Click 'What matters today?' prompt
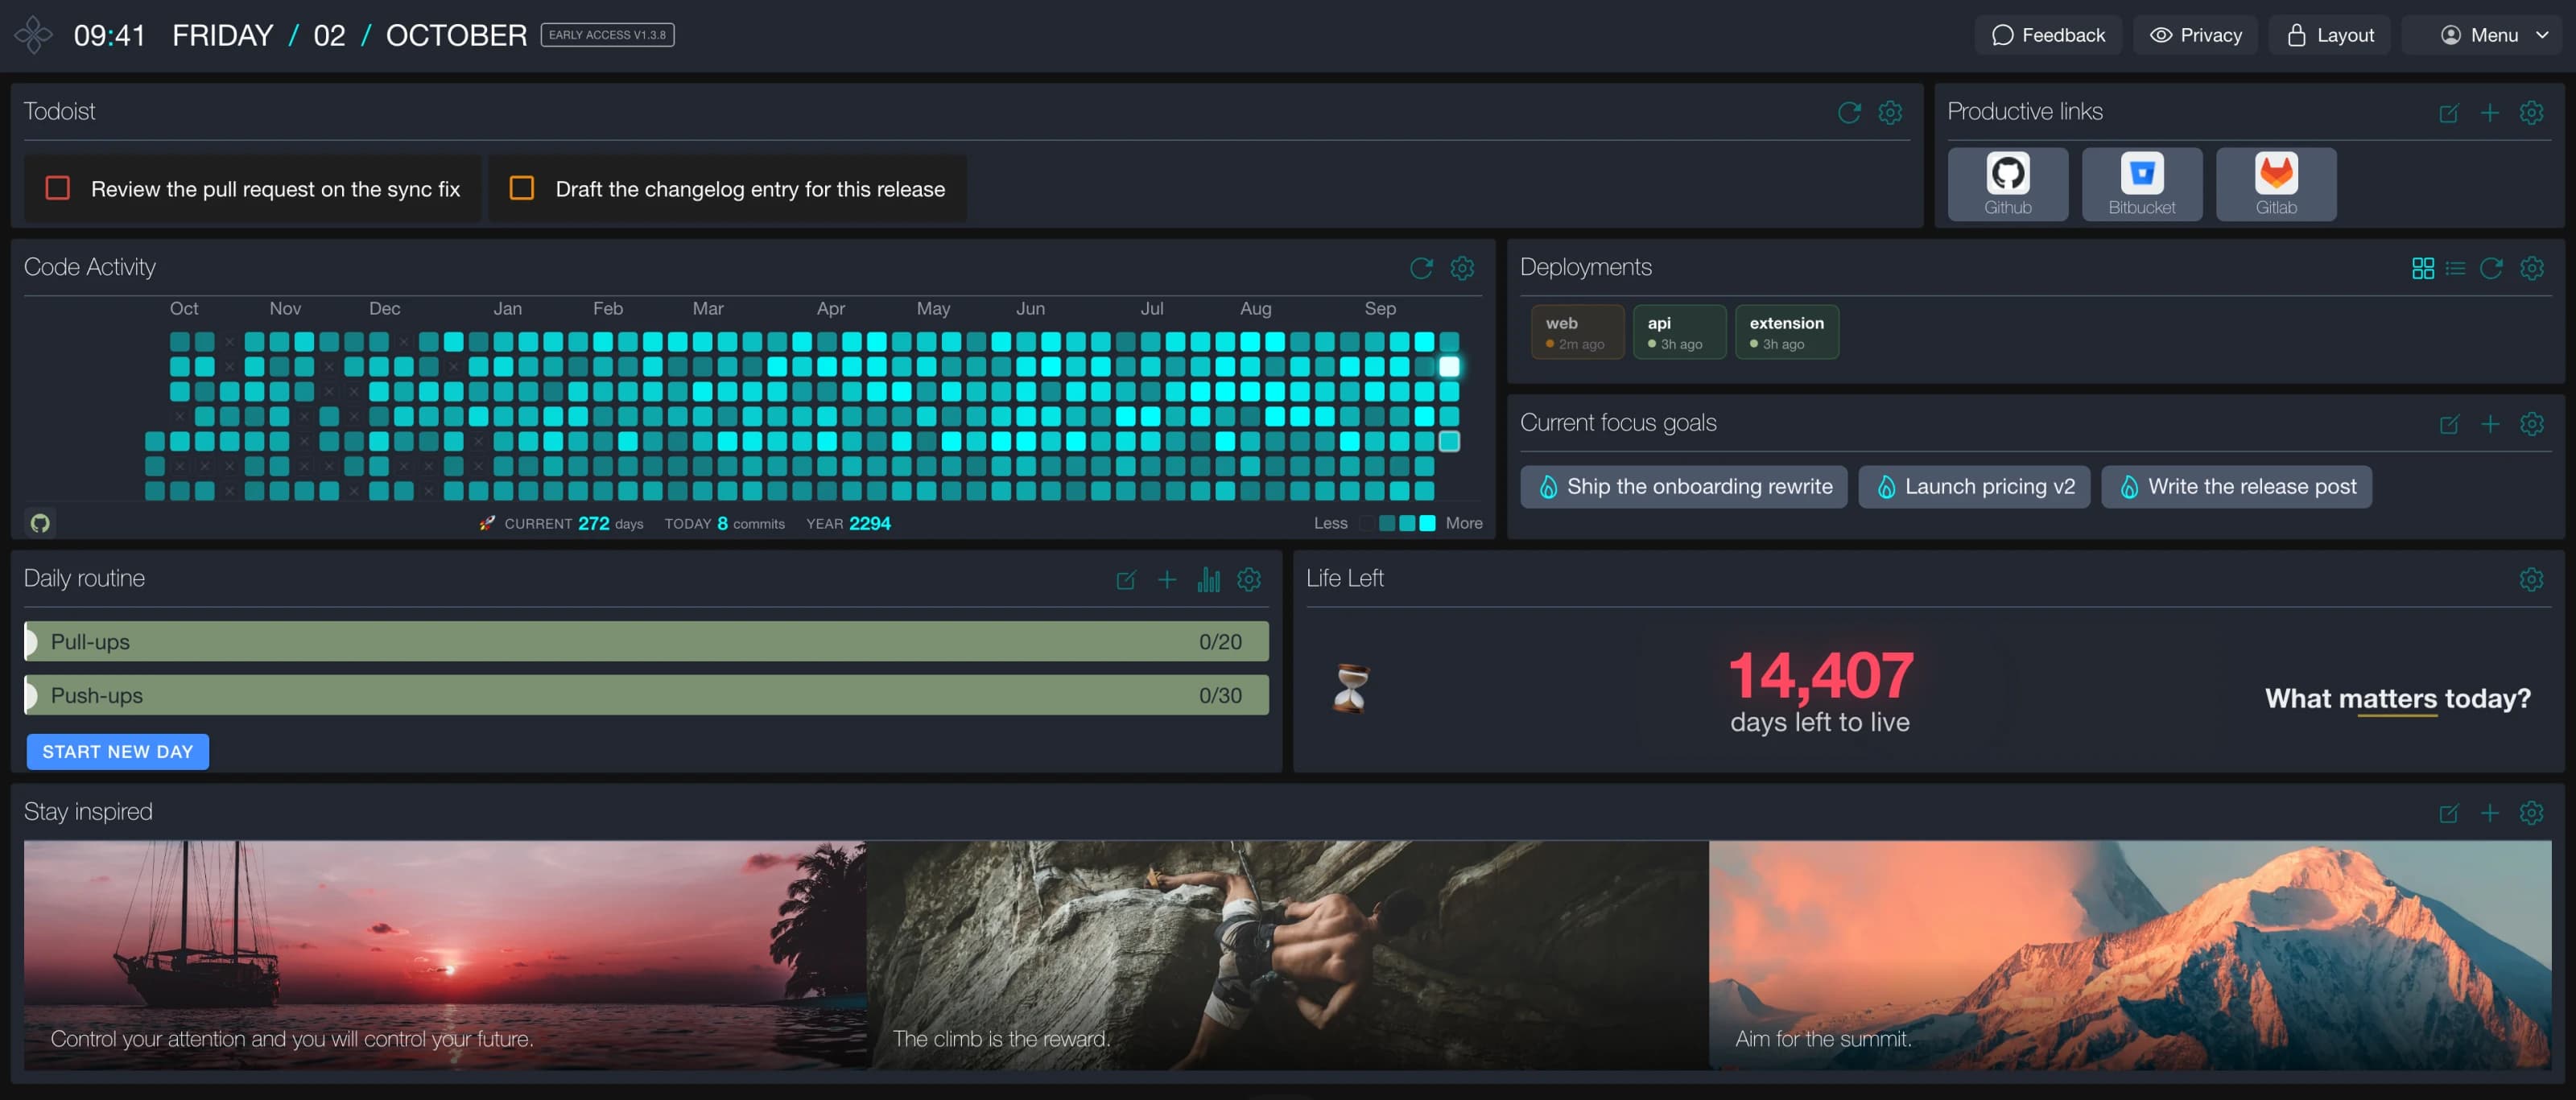The height and width of the screenshot is (1100, 2576). tap(2398, 698)
